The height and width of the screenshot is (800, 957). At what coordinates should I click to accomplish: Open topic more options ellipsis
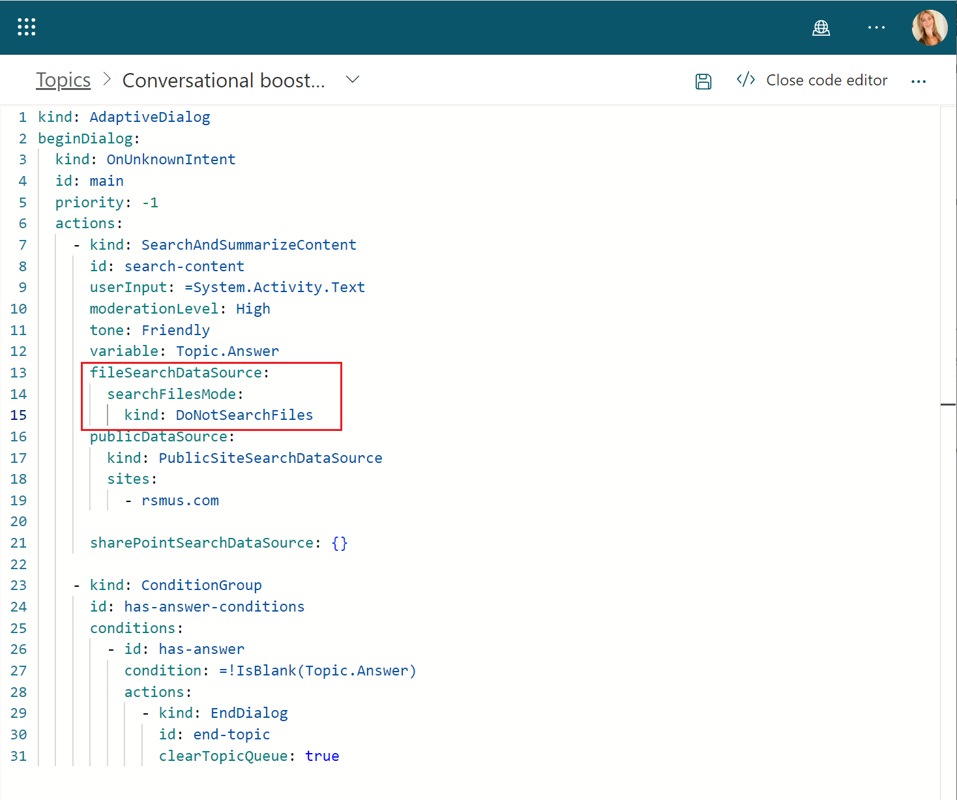[919, 81]
